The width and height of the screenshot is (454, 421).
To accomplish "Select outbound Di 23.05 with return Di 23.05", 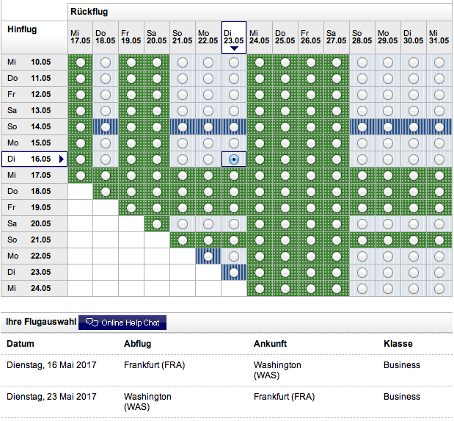I will (234, 273).
